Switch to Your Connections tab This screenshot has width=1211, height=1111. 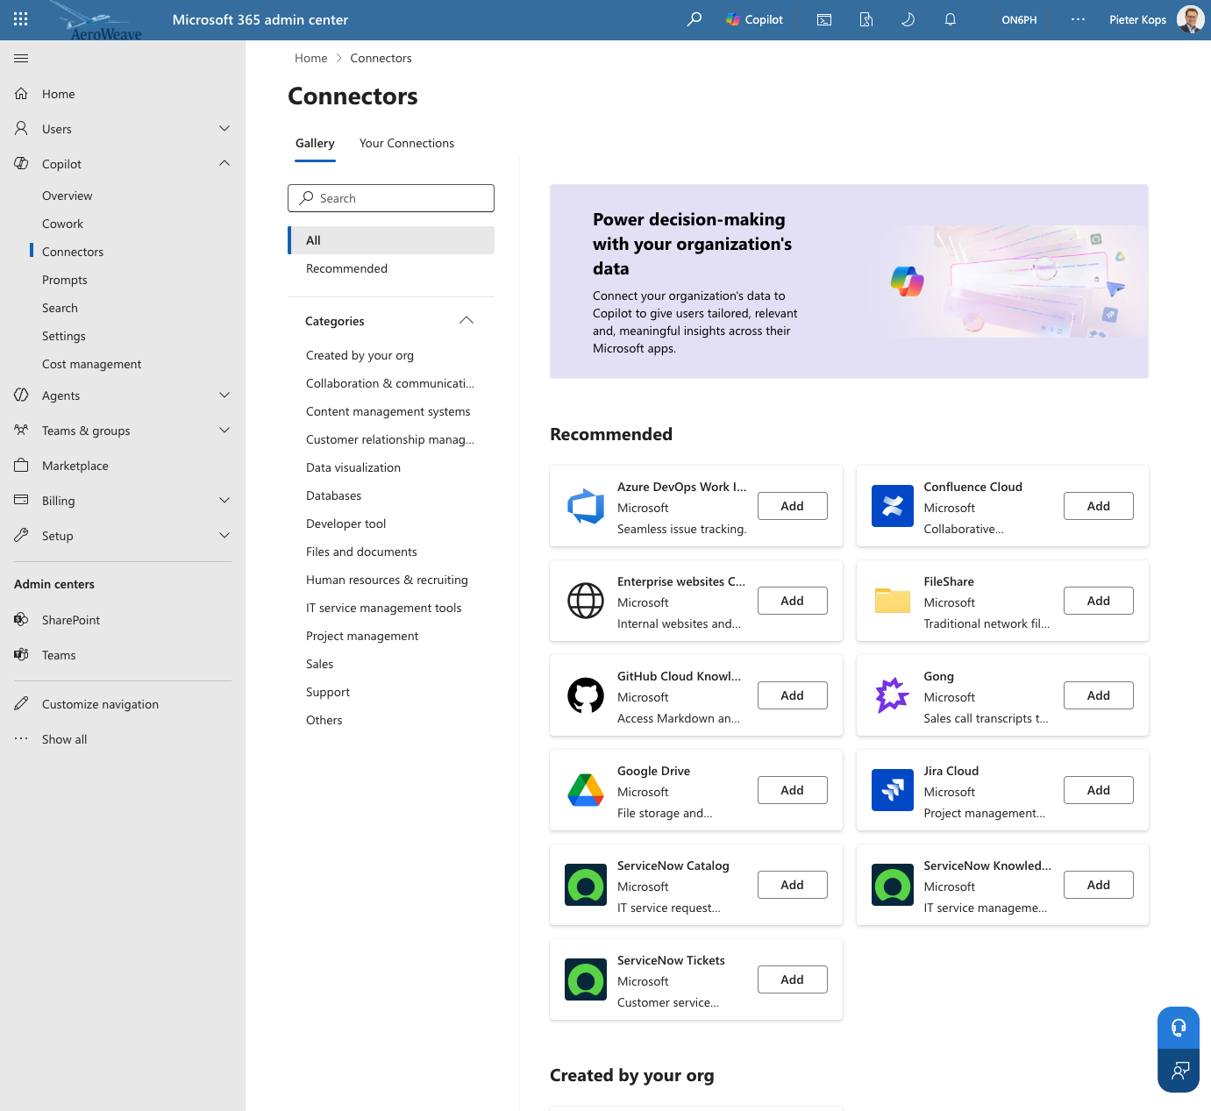point(407,143)
